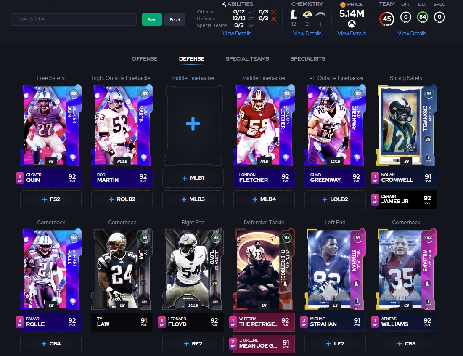Click the 2 AP badge next to Michael Strahan

click(x=304, y=322)
